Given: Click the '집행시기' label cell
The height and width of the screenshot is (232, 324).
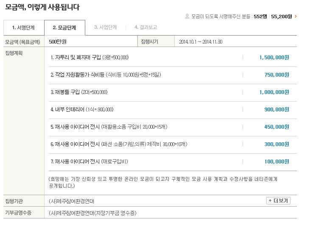Looking at the screenshot, I should [156, 41].
